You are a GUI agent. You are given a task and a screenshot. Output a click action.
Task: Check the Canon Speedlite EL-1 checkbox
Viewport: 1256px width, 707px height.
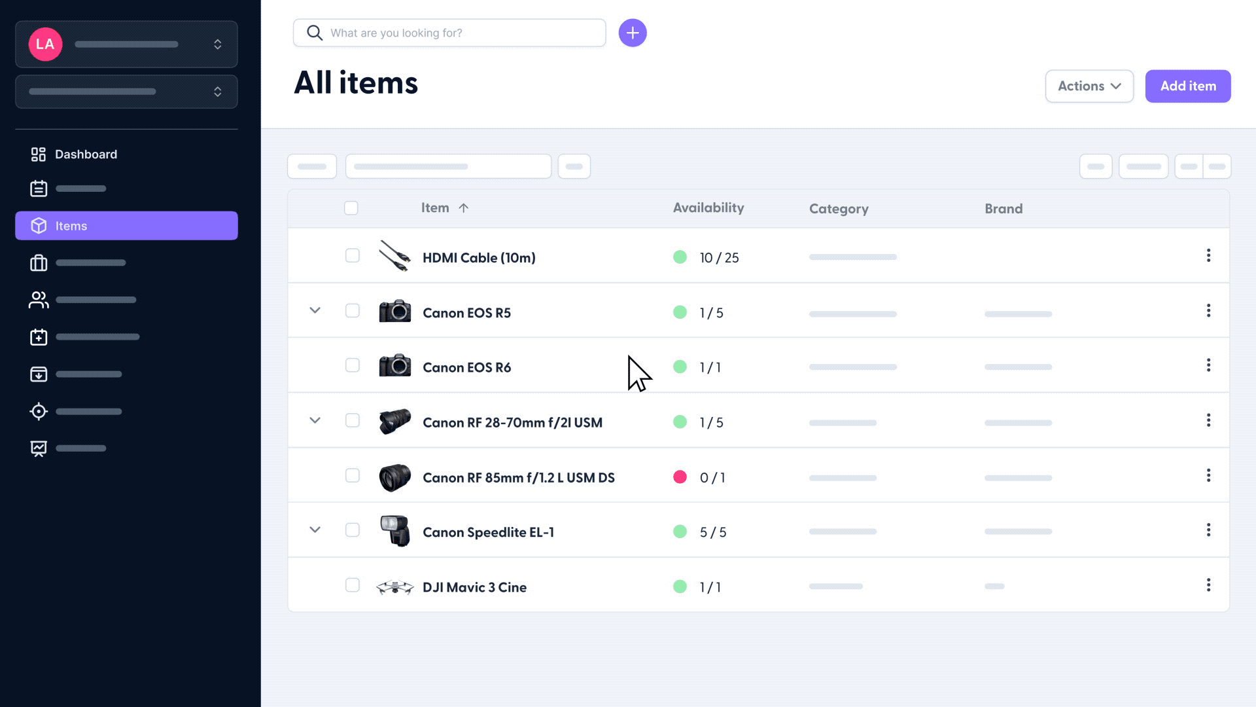pos(353,530)
